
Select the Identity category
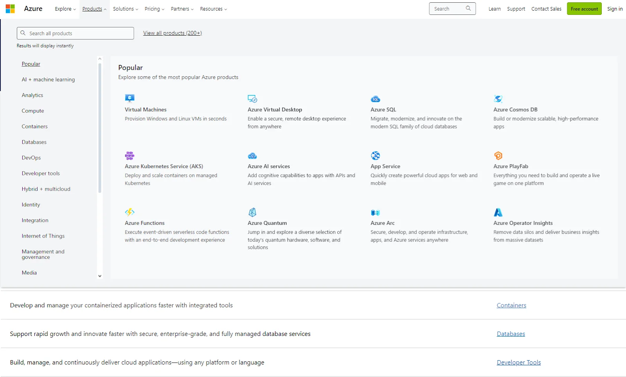(x=31, y=205)
